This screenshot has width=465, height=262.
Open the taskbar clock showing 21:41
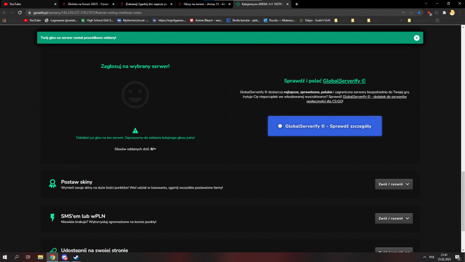444,257
